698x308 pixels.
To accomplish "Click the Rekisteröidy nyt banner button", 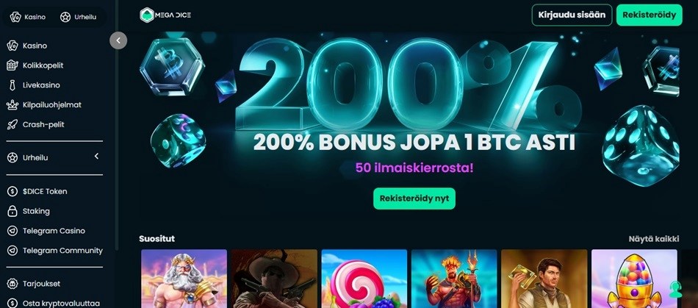I will (414, 198).
